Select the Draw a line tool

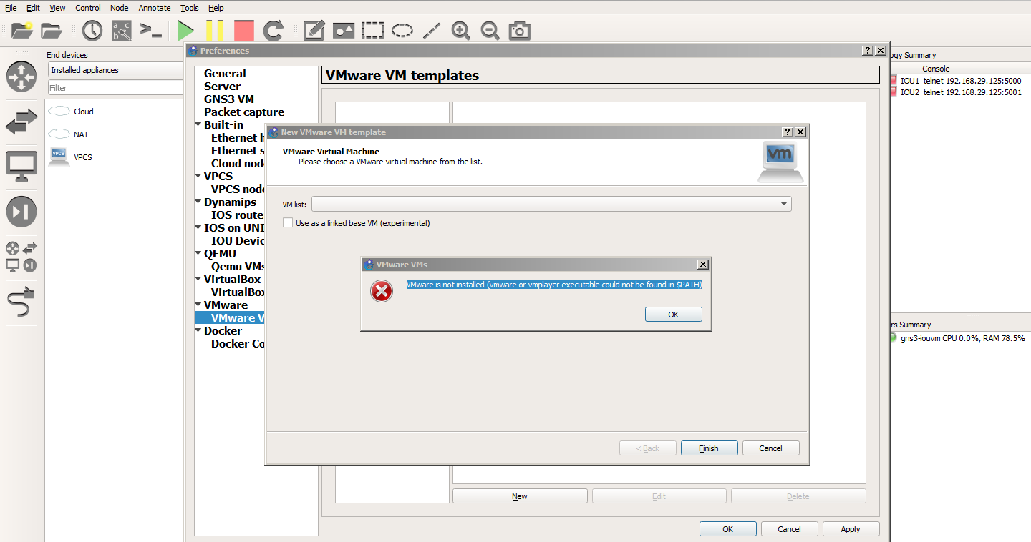431,31
